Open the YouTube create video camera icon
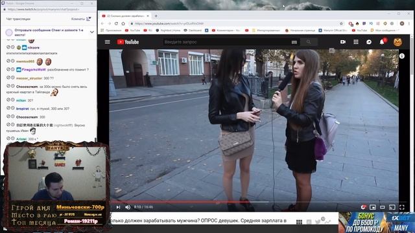 (343, 41)
